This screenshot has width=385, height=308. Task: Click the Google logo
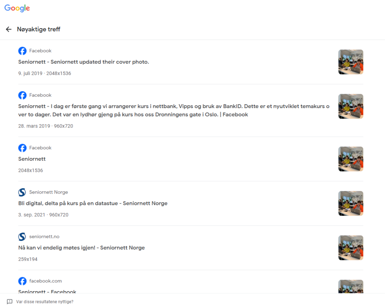click(17, 8)
